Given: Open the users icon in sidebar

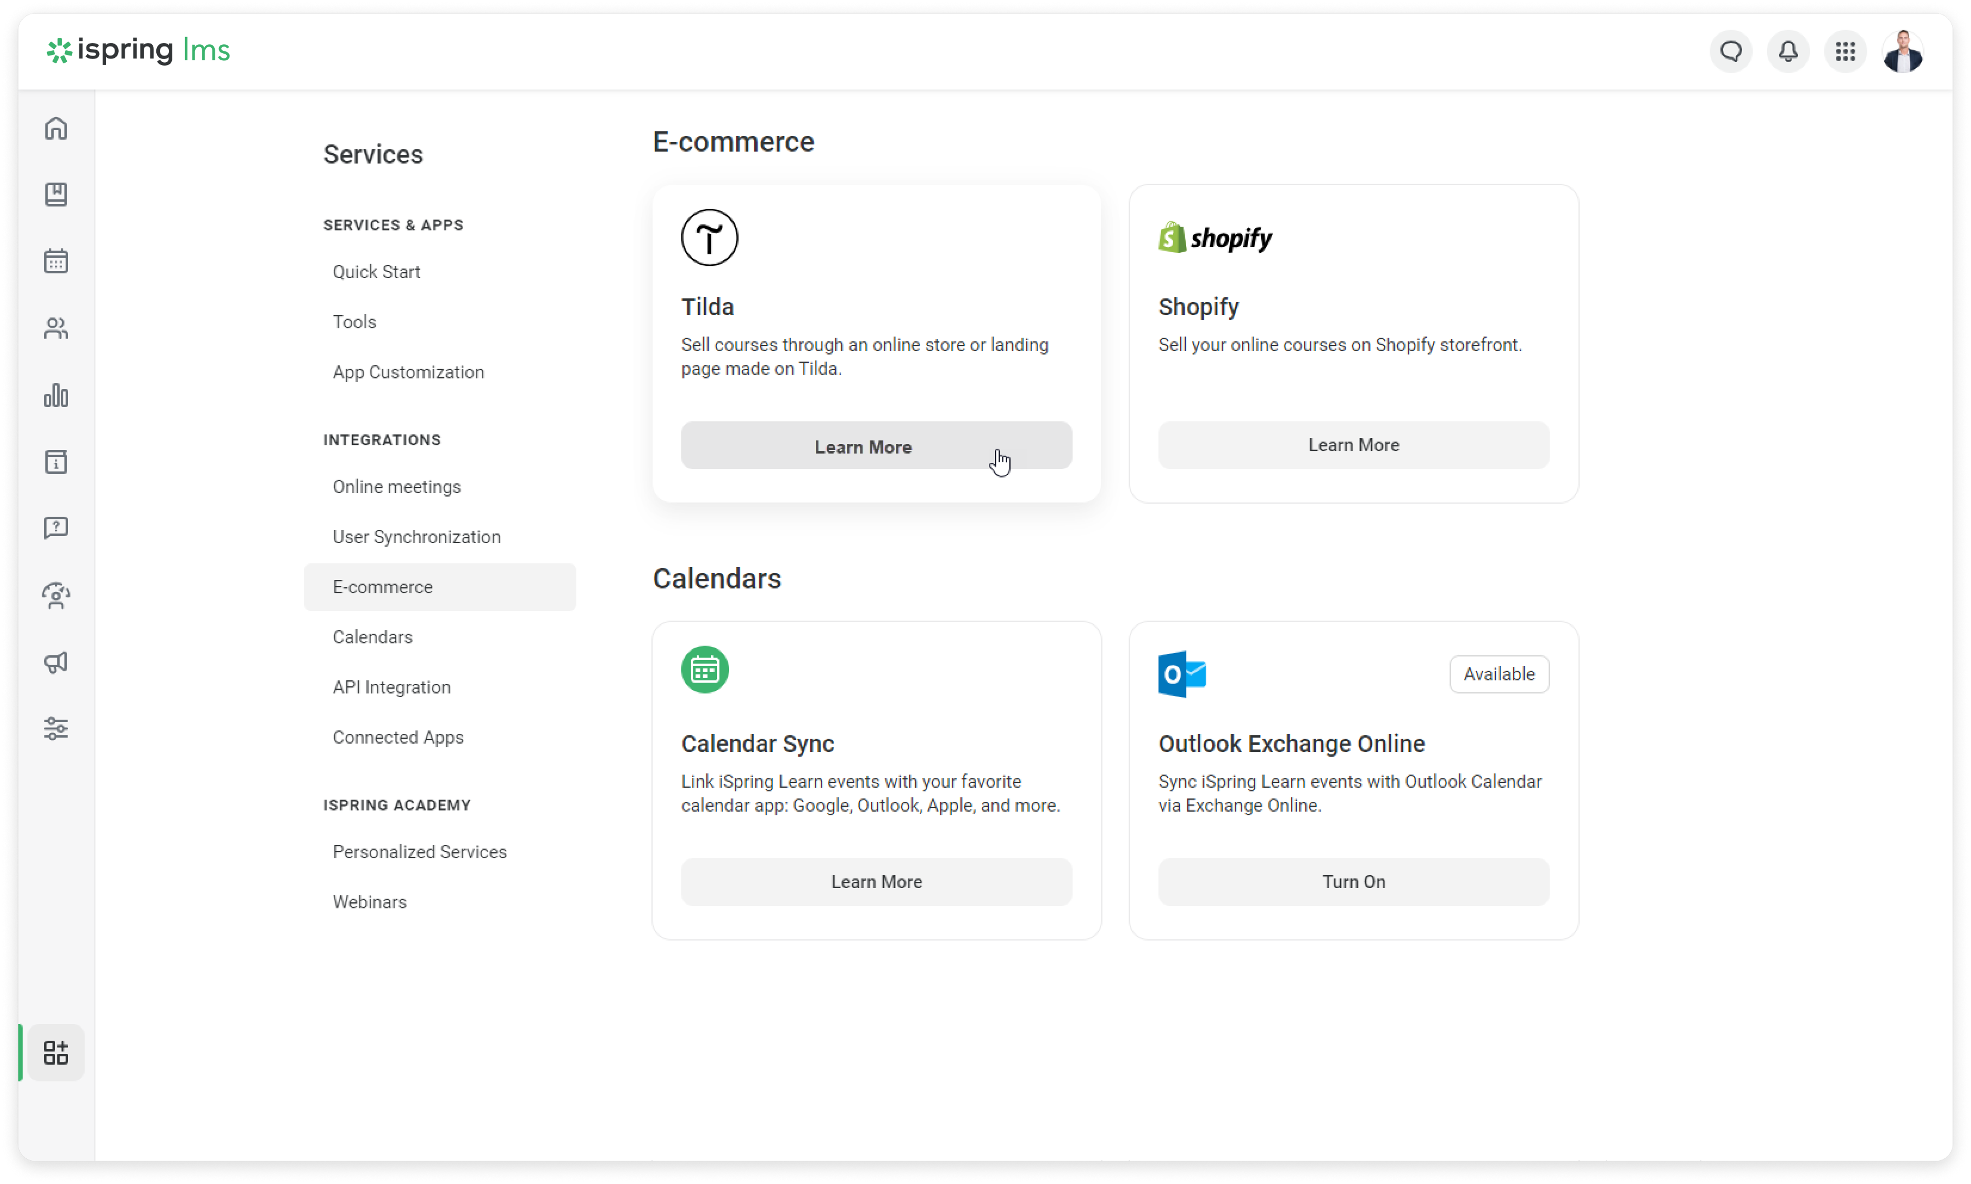Looking at the screenshot, I should point(56,328).
